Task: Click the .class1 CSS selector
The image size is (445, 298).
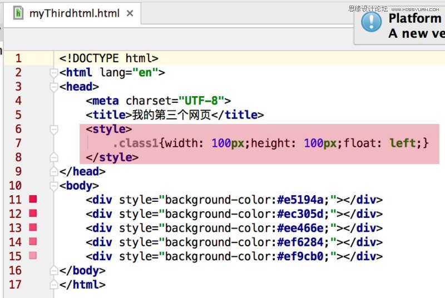Action: point(135,143)
